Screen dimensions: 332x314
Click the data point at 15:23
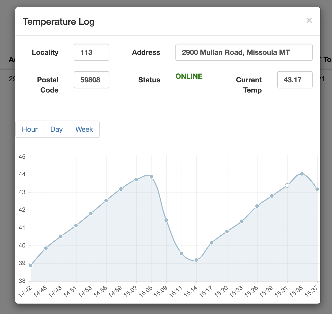[242, 221]
